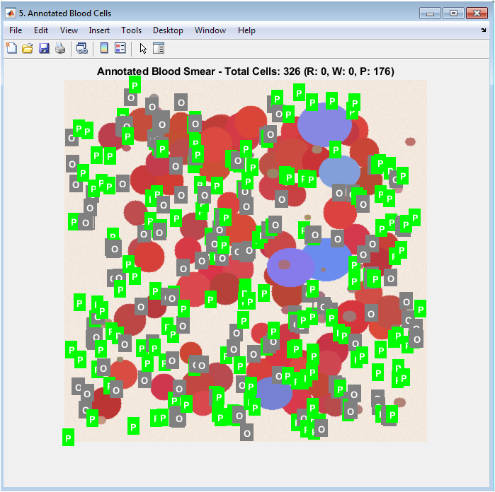This screenshot has width=495, height=492.
Task: Click the Link Plot toolbar icon
Action: click(x=82, y=48)
